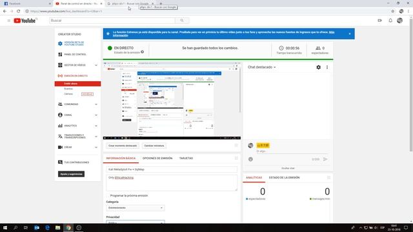Expand the Gestor de vídeos section
The image size is (413, 232).
[96, 65]
